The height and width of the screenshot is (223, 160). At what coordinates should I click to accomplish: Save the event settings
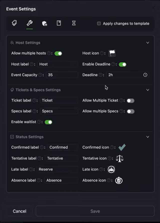pos(95,211)
